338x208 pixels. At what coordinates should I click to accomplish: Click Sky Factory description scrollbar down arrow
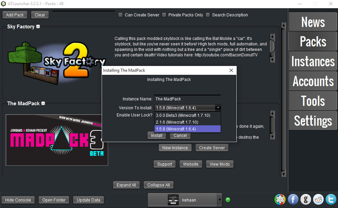click(272, 60)
